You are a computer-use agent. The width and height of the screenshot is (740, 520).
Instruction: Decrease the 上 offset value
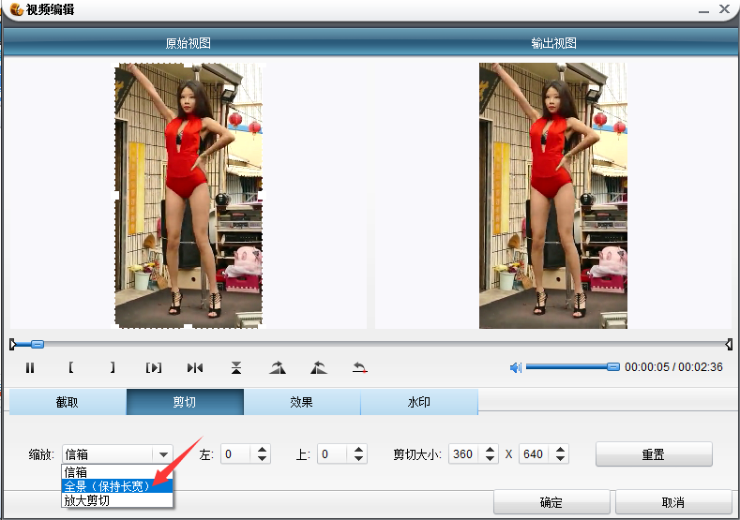[358, 459]
